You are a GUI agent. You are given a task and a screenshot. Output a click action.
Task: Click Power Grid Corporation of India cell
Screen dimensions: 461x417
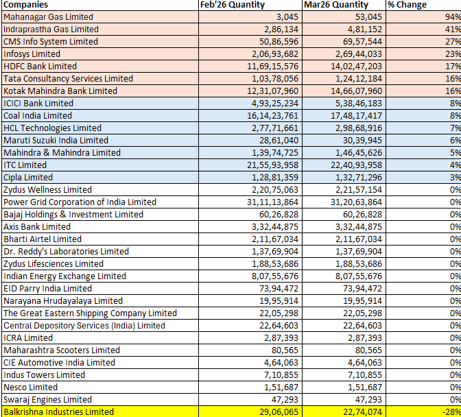pos(100,202)
